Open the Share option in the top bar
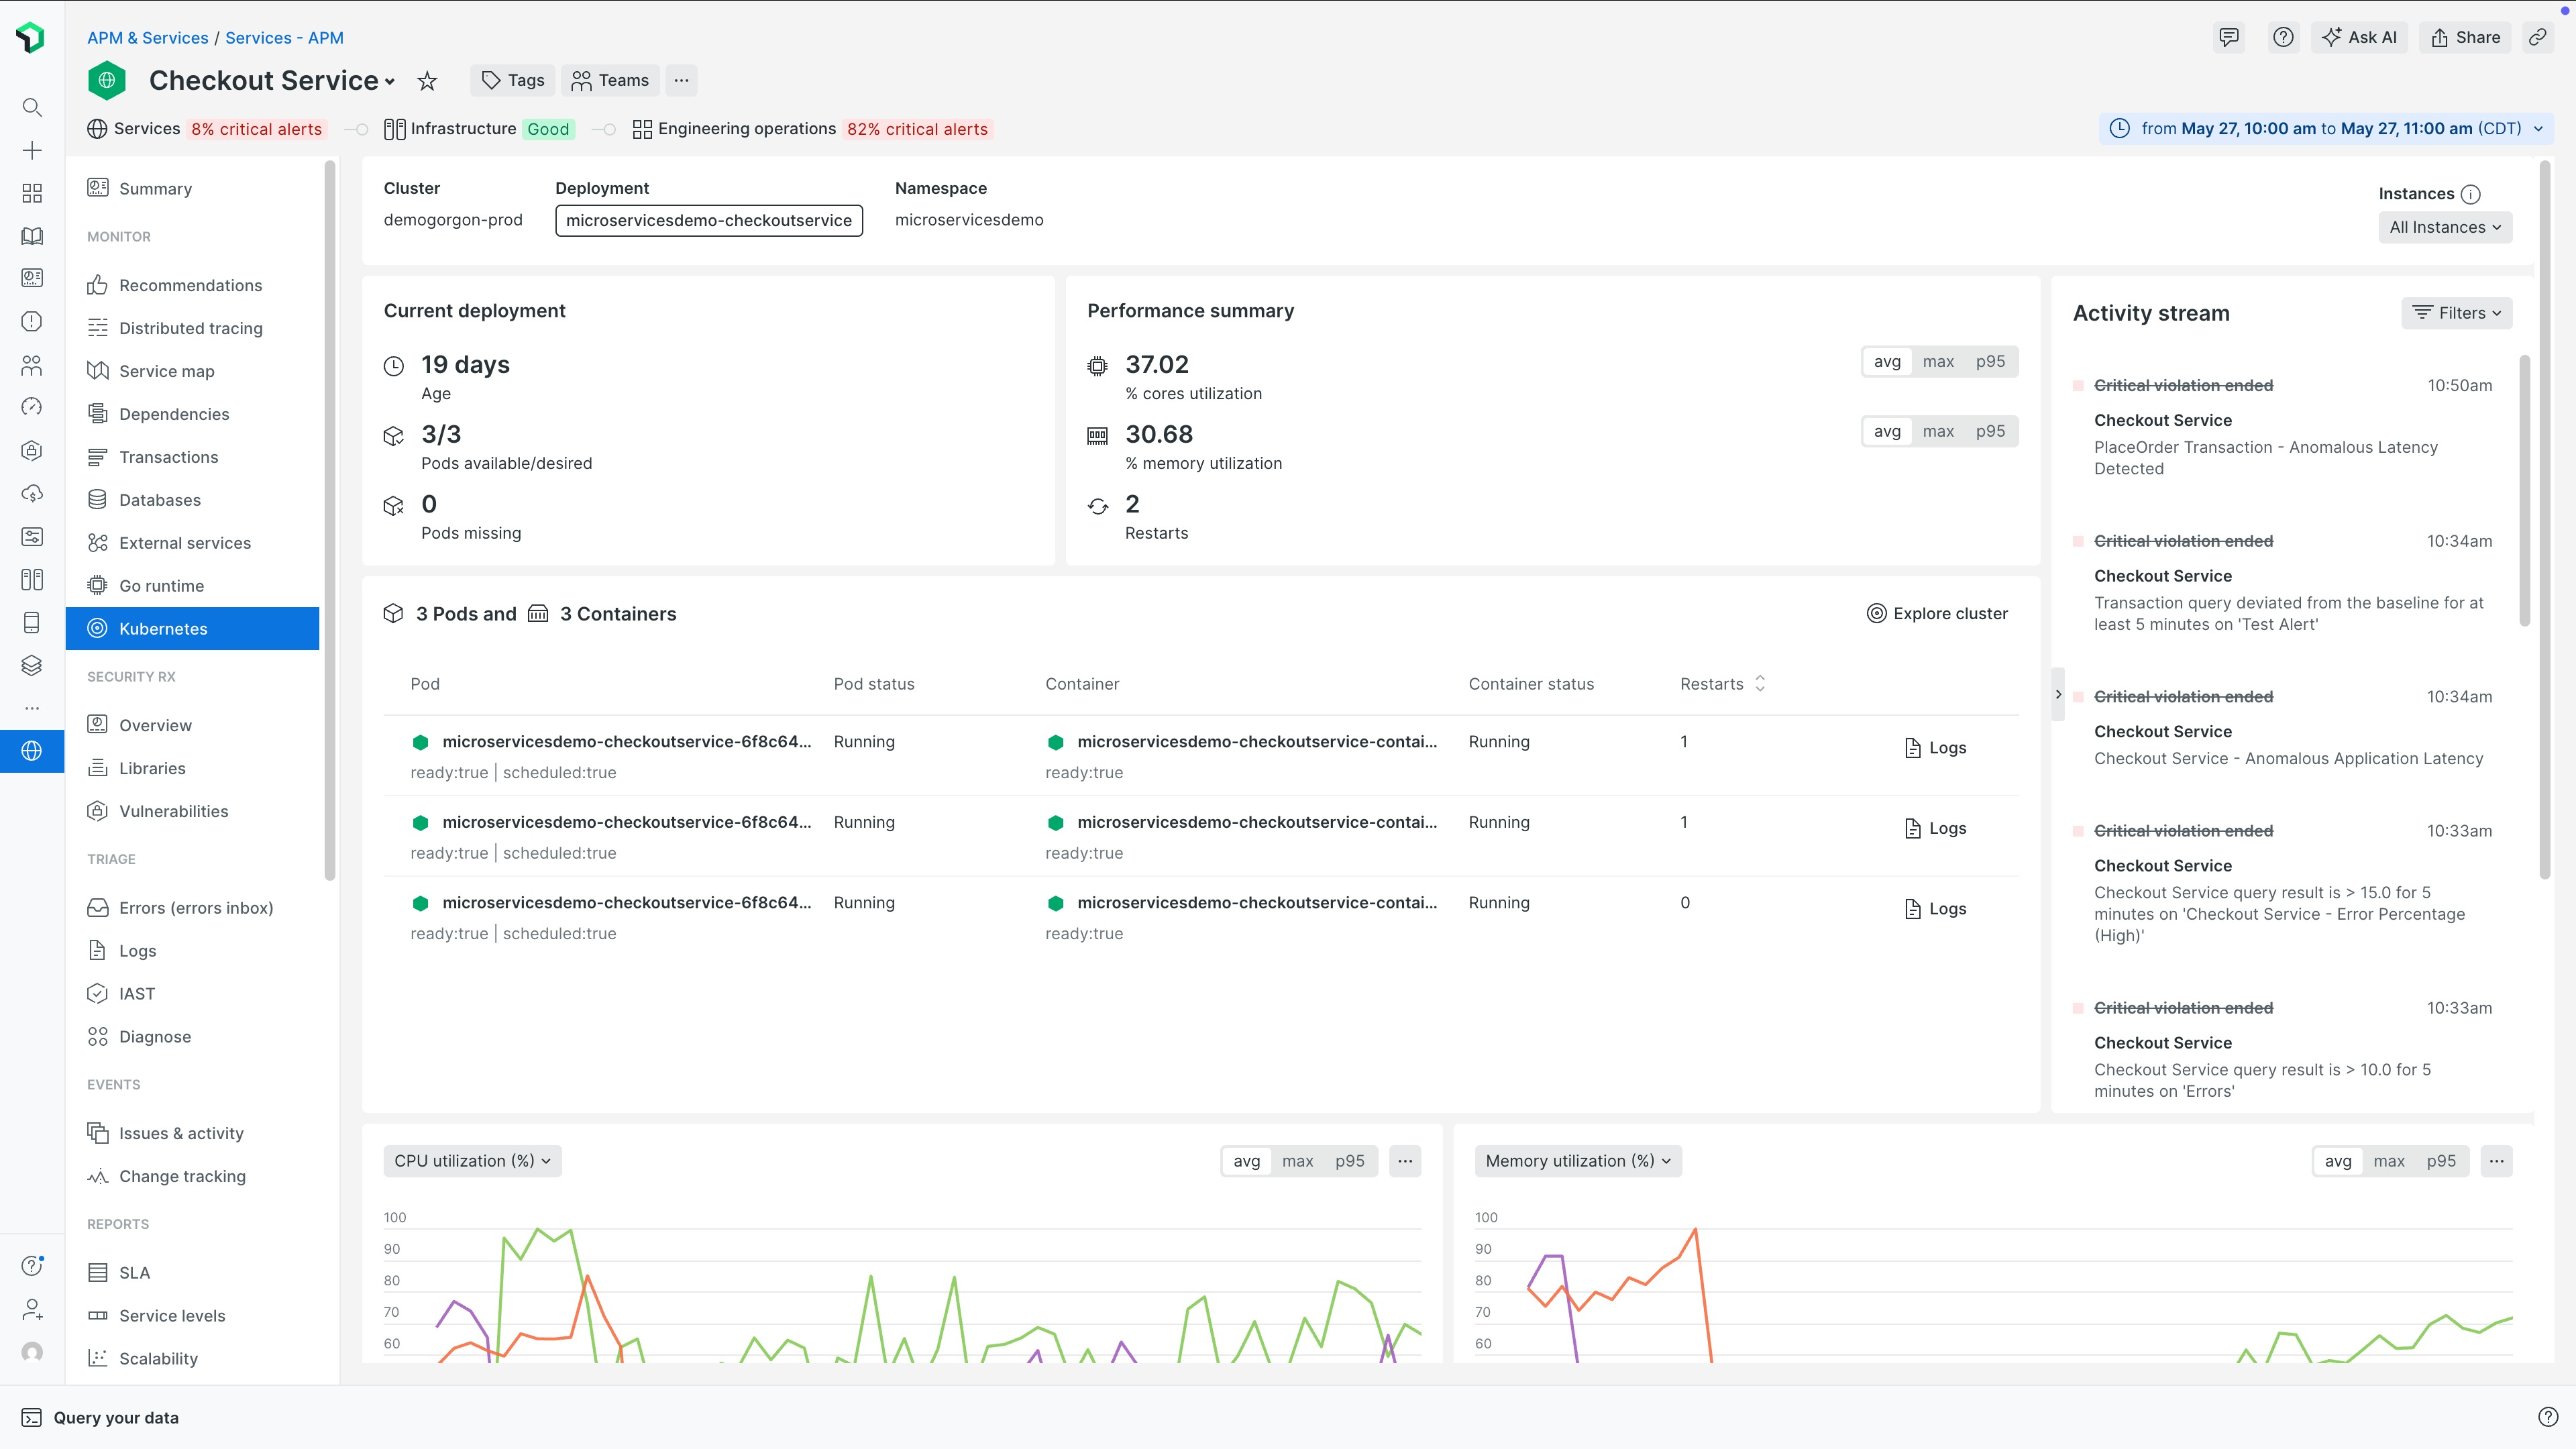 pos(2464,37)
